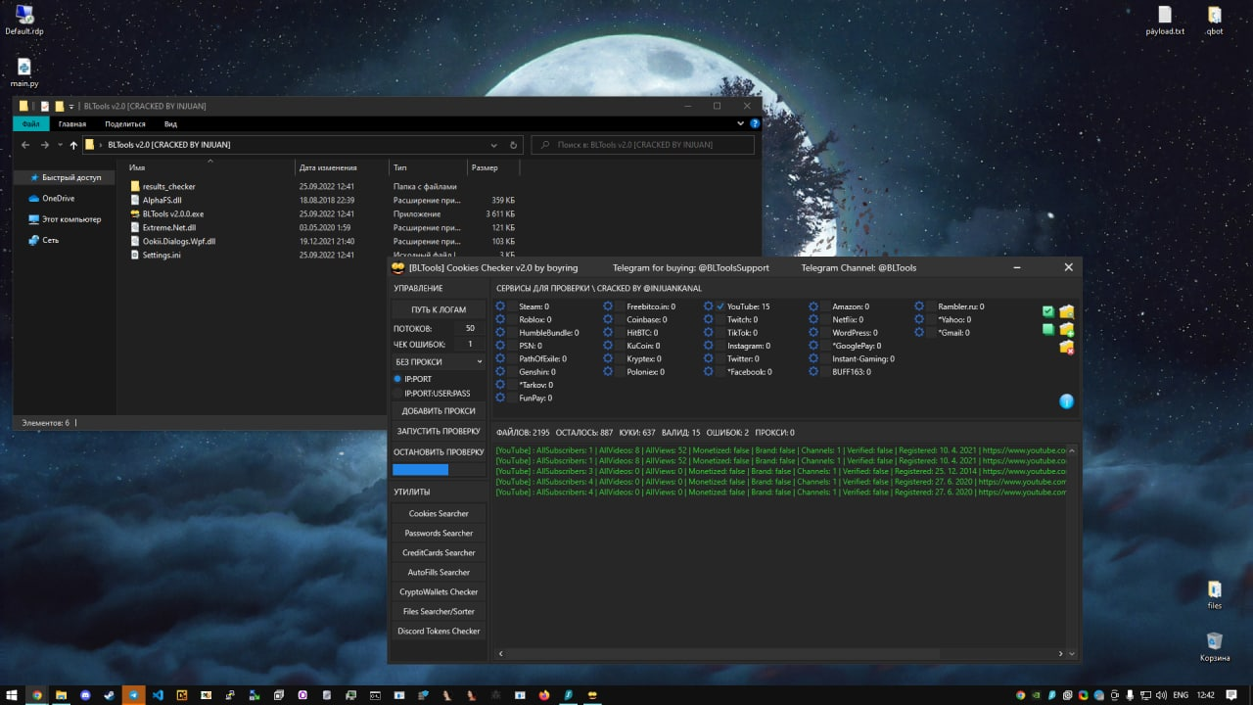
Task: Open Visual Studio Code from the taskbar
Action: (x=158, y=695)
